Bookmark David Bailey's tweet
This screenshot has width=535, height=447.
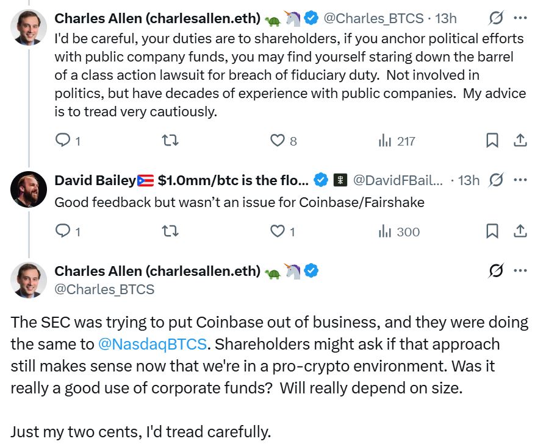(492, 231)
